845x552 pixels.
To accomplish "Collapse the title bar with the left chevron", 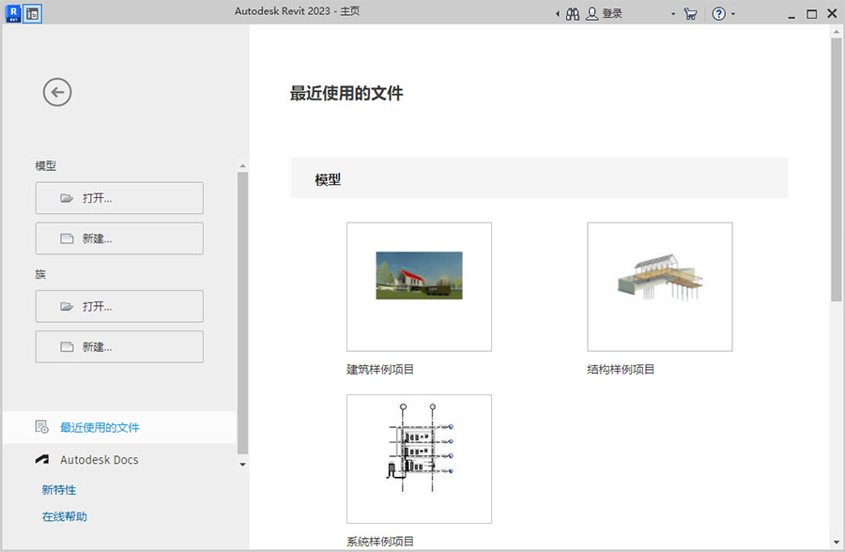I will [557, 13].
